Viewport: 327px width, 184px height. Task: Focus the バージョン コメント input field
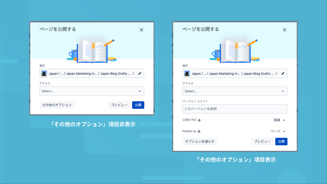235,109
